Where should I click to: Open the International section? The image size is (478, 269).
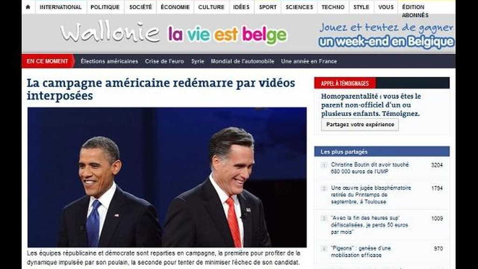tap(61, 7)
